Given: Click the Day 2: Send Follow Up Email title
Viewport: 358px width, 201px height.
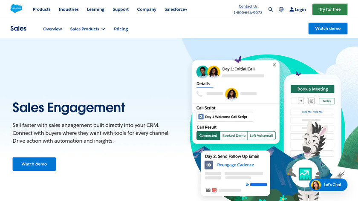Looking at the screenshot, I should [x=232, y=156].
